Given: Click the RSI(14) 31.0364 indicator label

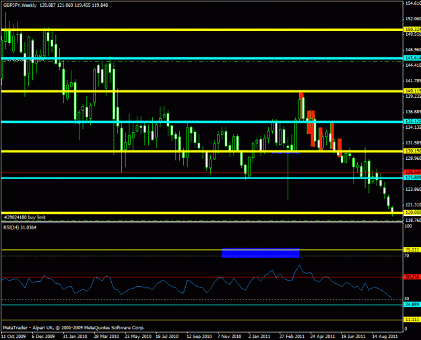Looking at the screenshot, I should (20, 227).
